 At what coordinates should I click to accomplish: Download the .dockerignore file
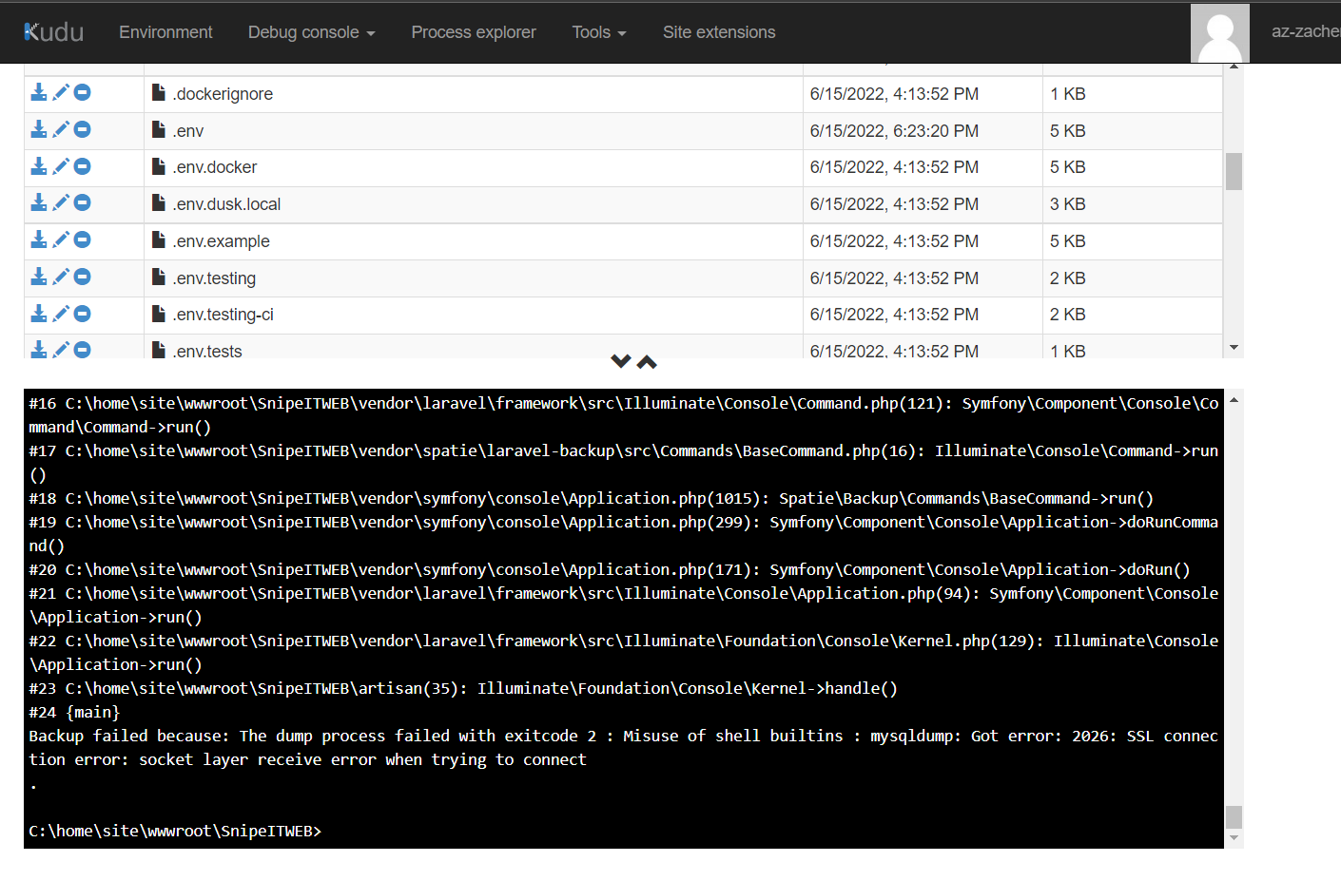coord(38,92)
